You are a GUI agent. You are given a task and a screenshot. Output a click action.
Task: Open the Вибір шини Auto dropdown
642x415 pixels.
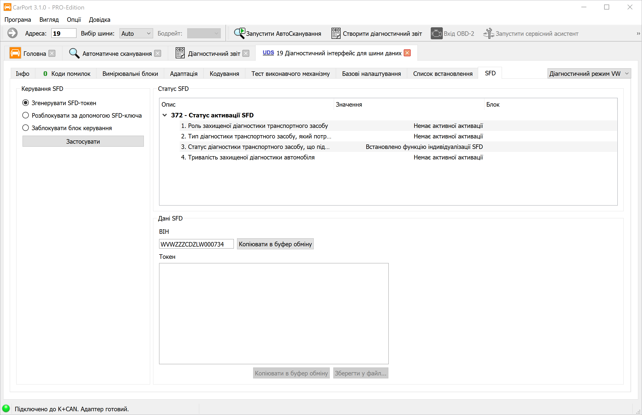[x=136, y=34]
